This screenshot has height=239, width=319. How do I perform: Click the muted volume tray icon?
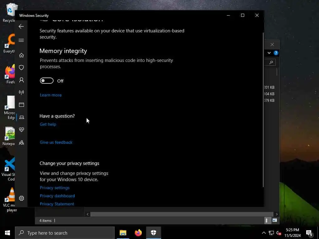pos(279,233)
